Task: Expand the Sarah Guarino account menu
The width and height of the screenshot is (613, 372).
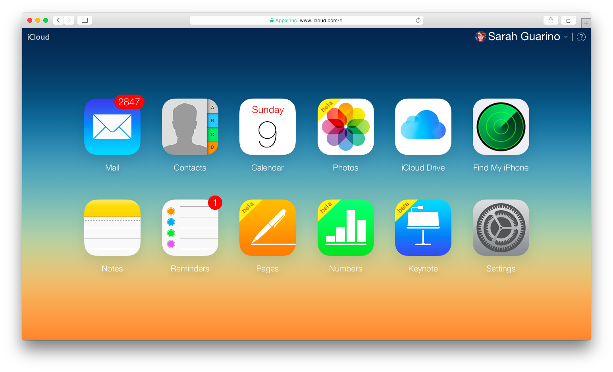Action: coord(565,37)
